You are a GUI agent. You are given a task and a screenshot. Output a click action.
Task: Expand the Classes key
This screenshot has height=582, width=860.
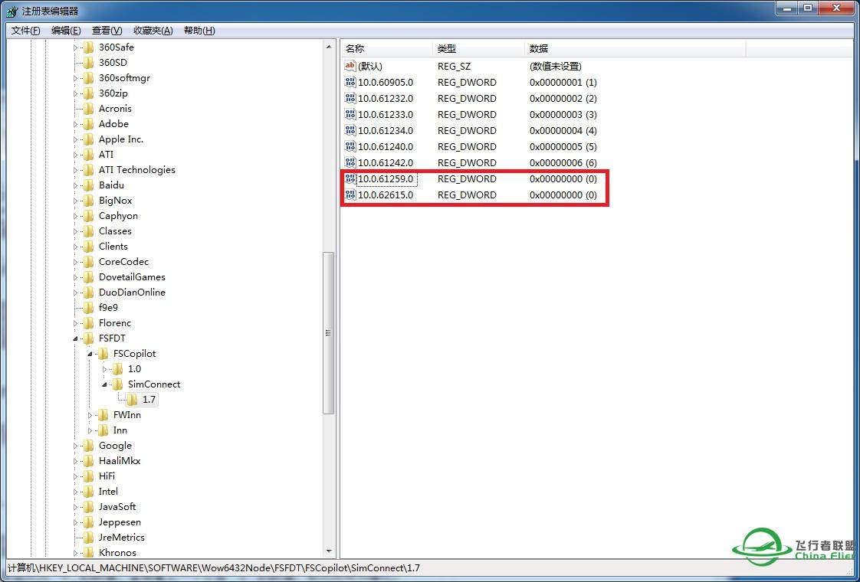[x=76, y=232]
